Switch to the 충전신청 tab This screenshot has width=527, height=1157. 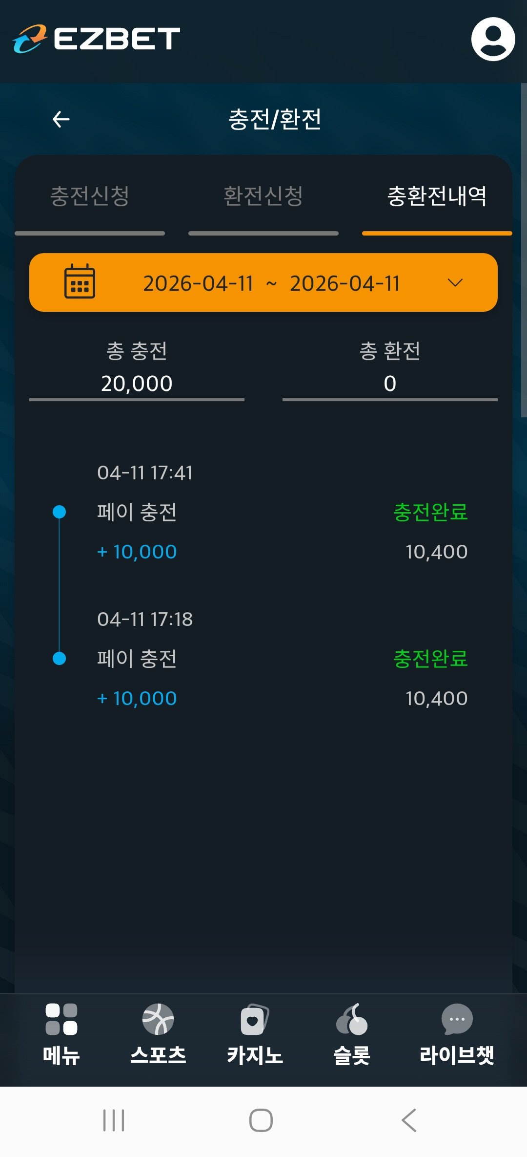click(x=90, y=196)
